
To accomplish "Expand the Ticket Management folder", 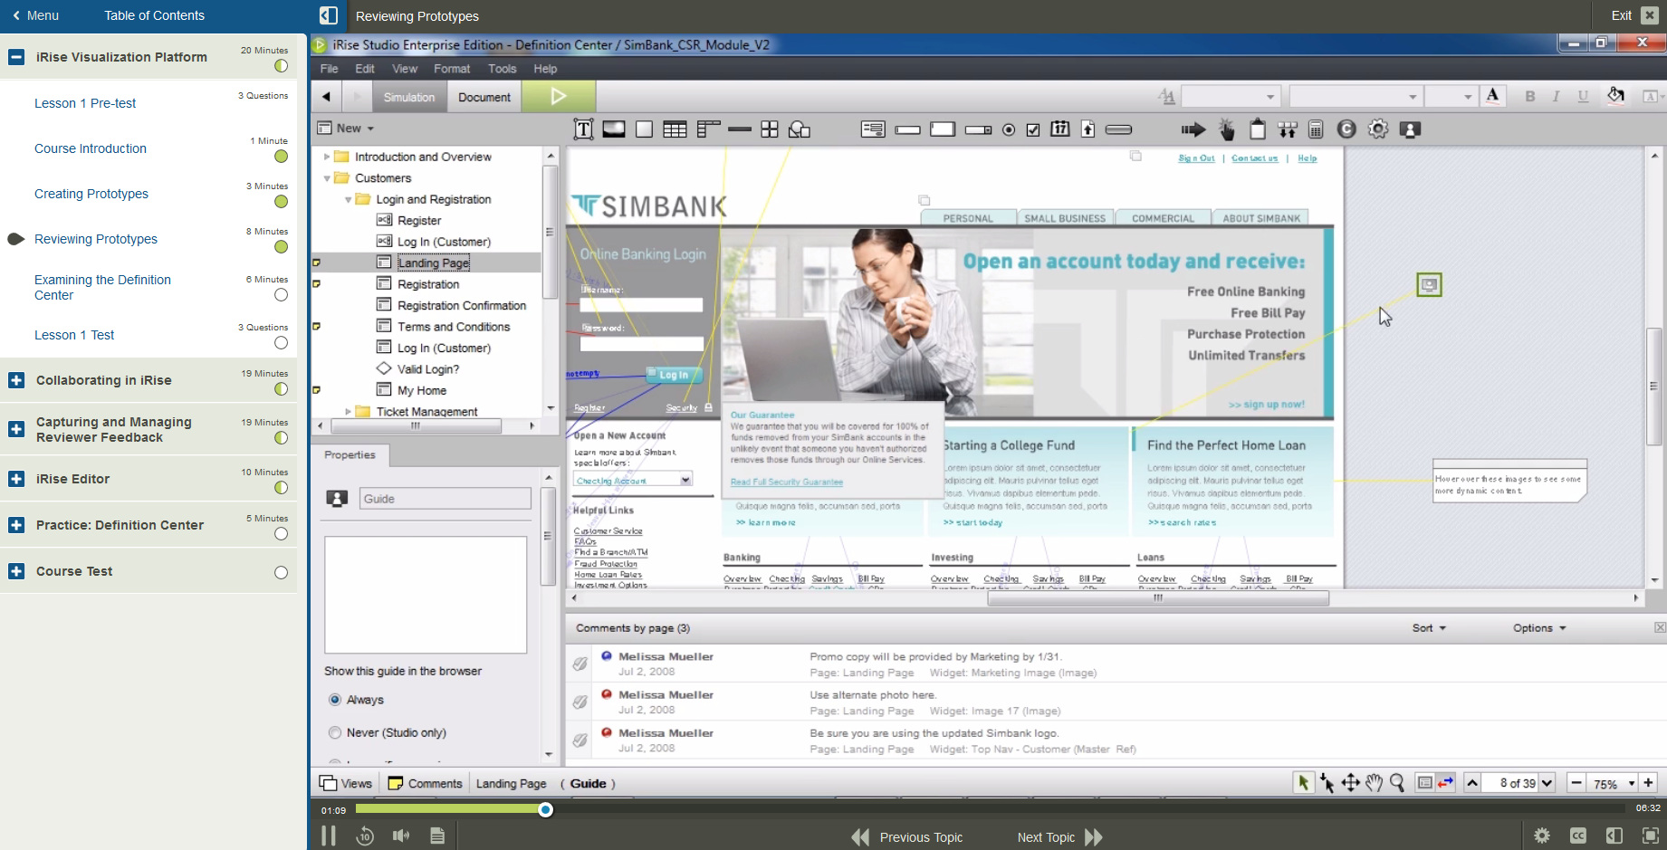I will click(349, 412).
